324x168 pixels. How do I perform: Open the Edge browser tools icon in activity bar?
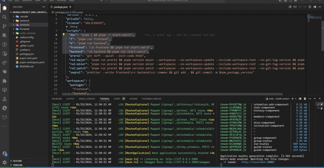click(5, 108)
